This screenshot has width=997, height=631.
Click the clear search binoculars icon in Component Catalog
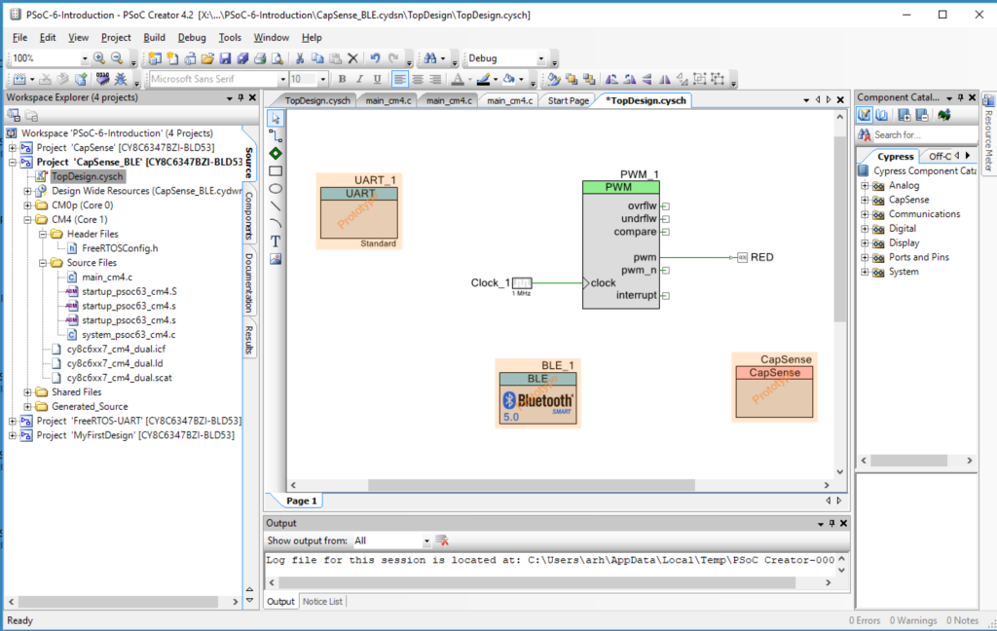865,134
